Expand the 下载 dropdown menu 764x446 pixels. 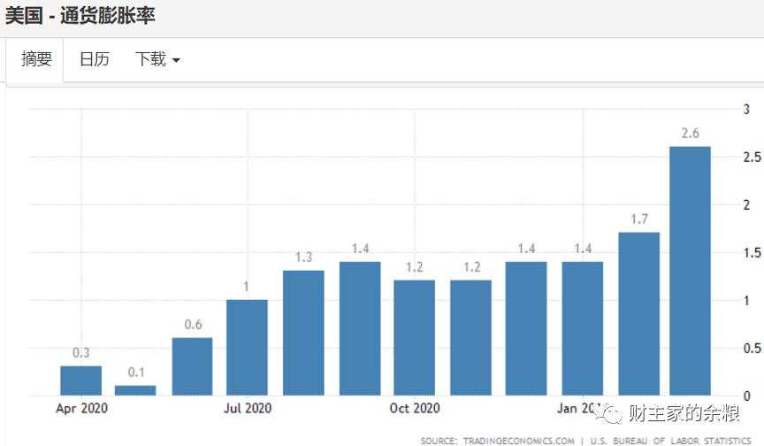coord(157,59)
